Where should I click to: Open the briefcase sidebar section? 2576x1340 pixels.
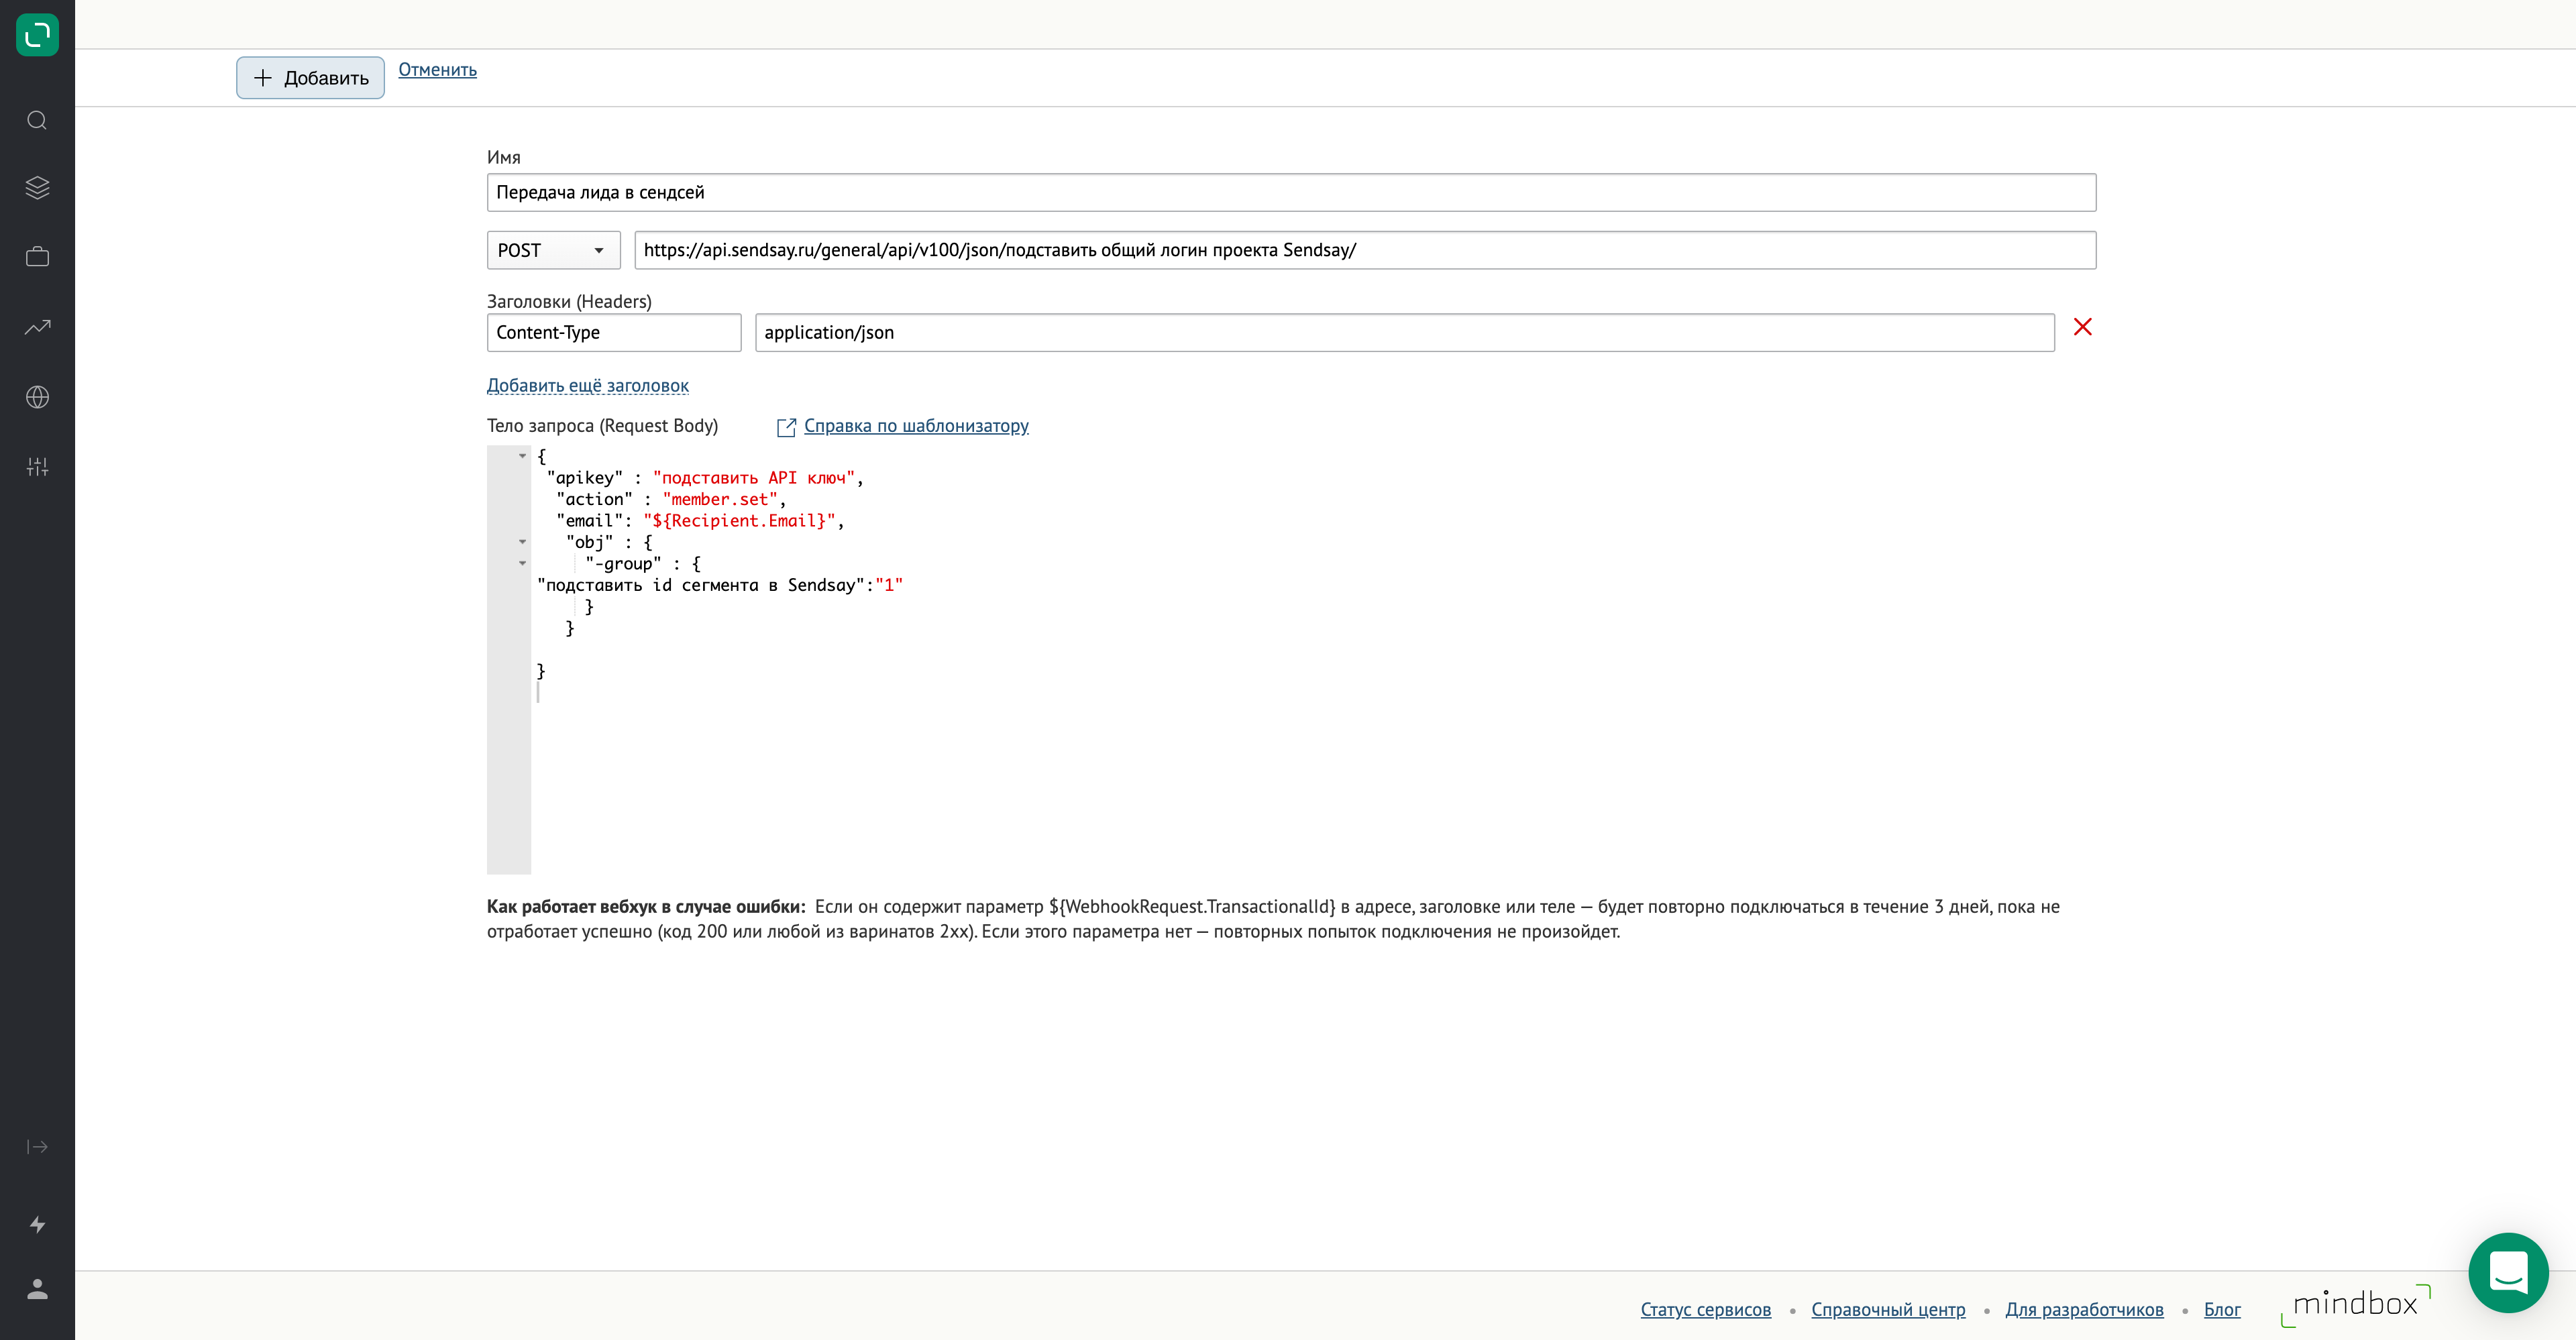tap(37, 257)
